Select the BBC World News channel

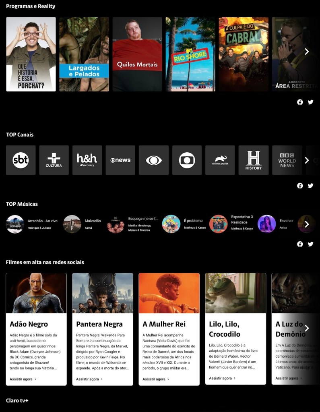(287, 160)
